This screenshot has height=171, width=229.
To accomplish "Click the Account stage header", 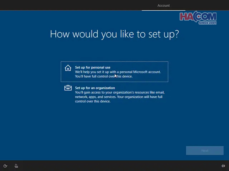I will click(163, 5).
